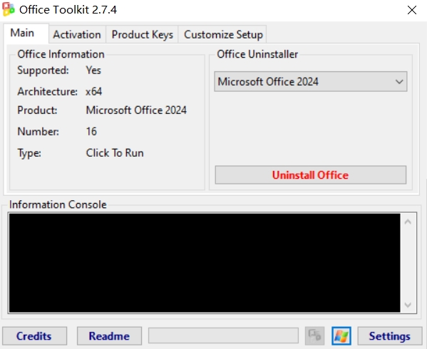This screenshot has height=349, width=427.
Task: Expand the Microsoft Office 2024 chevron arrow
Action: click(x=399, y=82)
